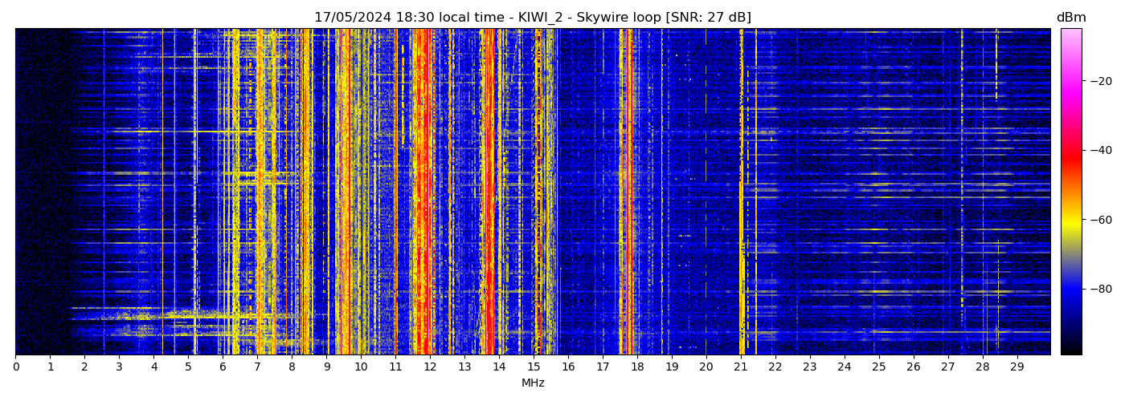Image resolution: width=1125 pixels, height=401 pixels.
Task: Click the 10 MHz tick label
Action: click(361, 367)
